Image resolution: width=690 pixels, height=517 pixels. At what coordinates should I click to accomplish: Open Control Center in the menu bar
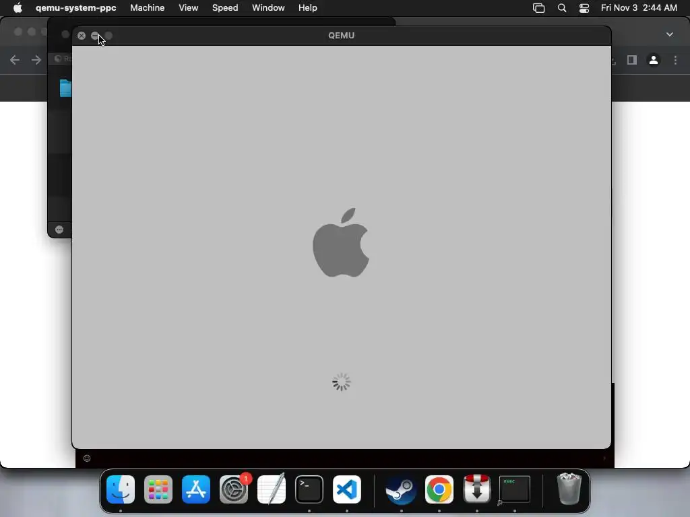coord(584,8)
